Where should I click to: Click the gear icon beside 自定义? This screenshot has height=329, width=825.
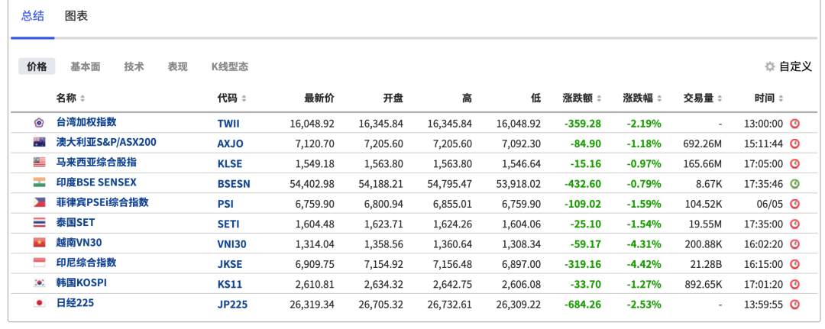pyautogui.click(x=770, y=67)
